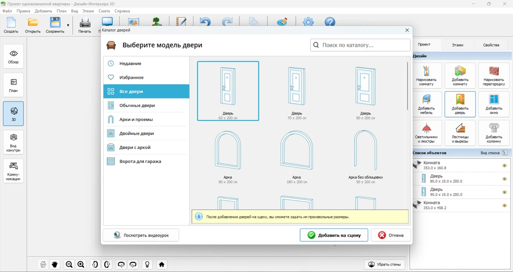Open Добавить мебель with the armchair icon
The image size is (513, 272).
click(426, 104)
